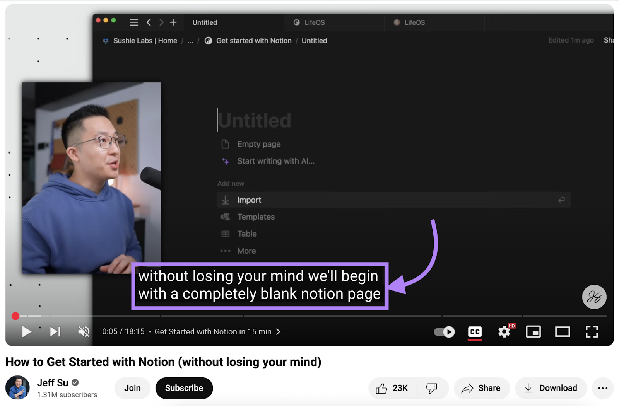Click the Join button
This screenshot has height=406, width=619.
point(132,388)
